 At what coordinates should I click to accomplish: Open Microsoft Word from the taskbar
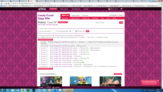coord(39,90)
